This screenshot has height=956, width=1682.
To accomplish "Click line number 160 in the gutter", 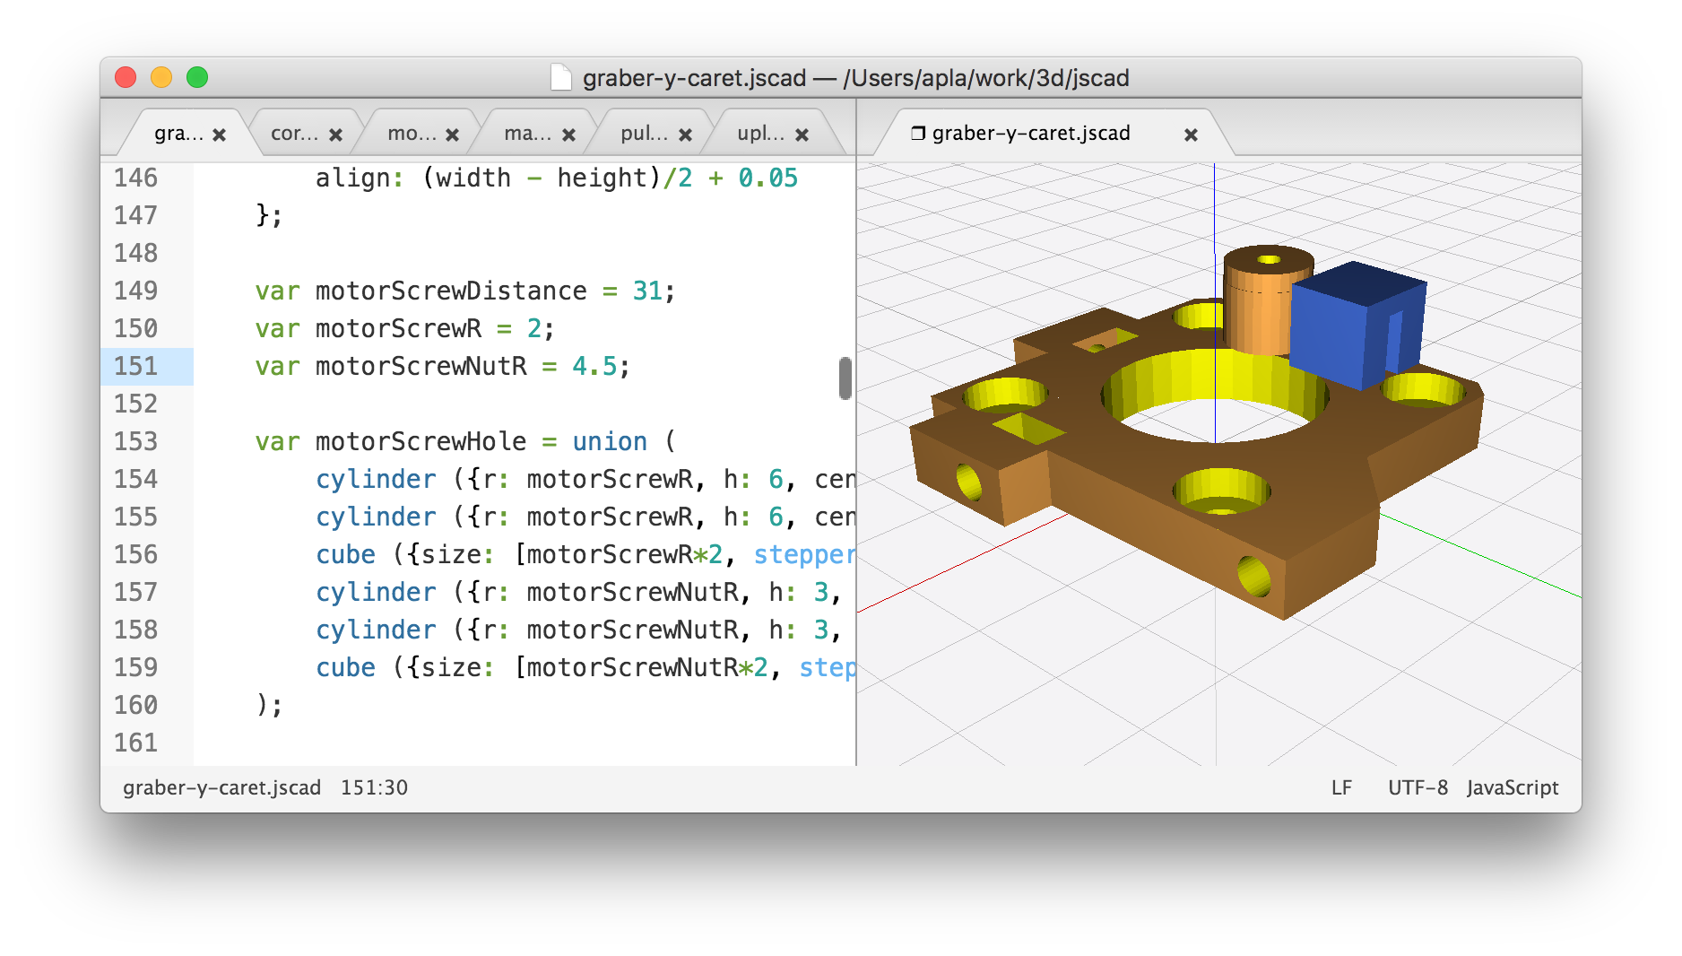I will pyautogui.click(x=135, y=705).
